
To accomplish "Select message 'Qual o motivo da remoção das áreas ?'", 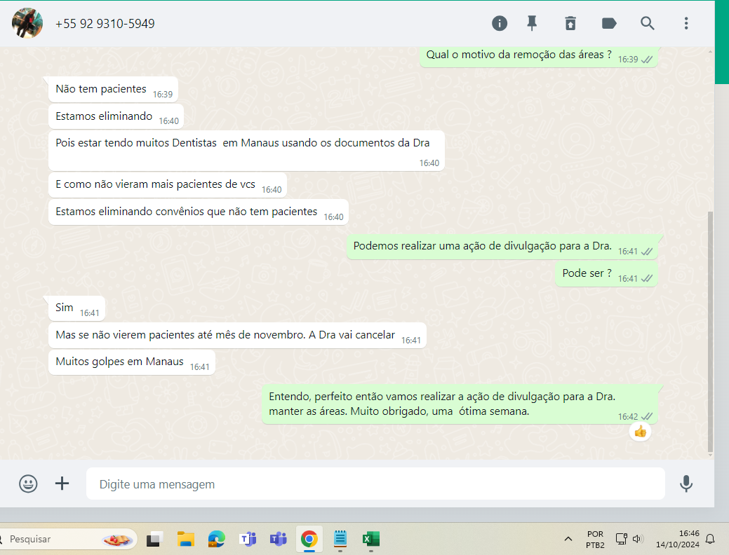I will pyautogui.click(x=539, y=56).
